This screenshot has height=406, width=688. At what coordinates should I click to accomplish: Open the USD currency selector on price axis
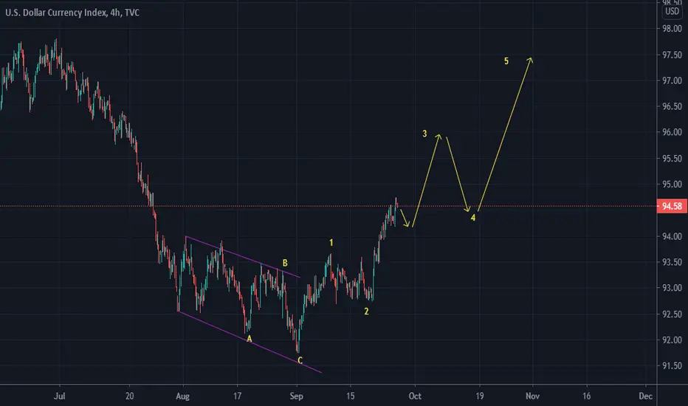coord(672,11)
